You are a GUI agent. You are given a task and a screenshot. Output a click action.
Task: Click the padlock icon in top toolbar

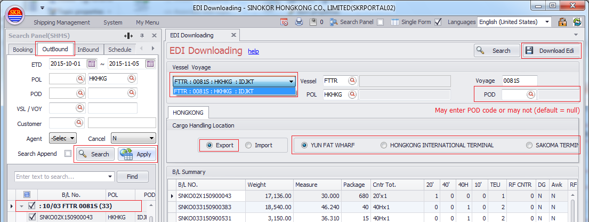pos(562,22)
